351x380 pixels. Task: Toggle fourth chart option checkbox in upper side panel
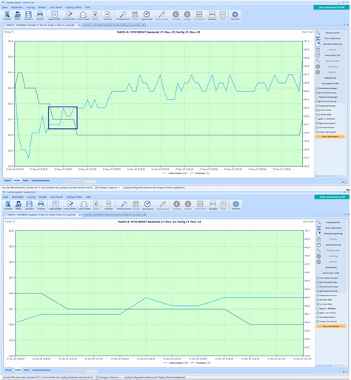pos(317,101)
